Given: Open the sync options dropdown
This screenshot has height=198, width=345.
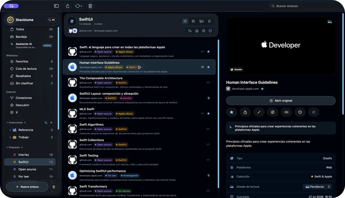Looking at the screenshot, I should 79,6.
